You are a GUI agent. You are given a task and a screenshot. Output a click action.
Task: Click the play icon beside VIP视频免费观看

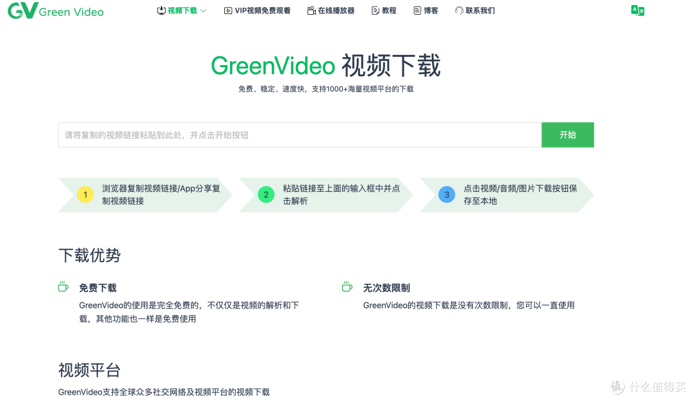pos(228,11)
